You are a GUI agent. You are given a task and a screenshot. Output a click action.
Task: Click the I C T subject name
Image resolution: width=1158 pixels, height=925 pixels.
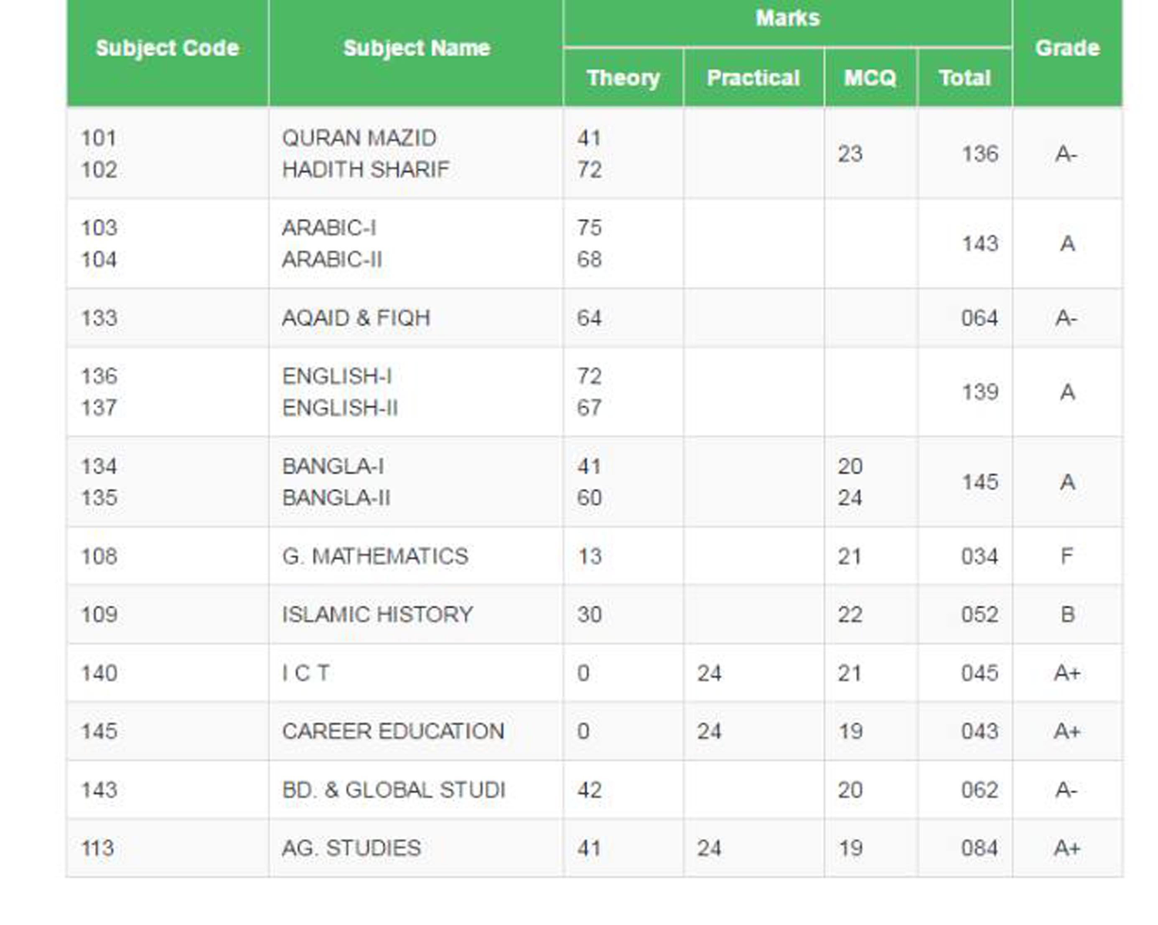point(305,673)
